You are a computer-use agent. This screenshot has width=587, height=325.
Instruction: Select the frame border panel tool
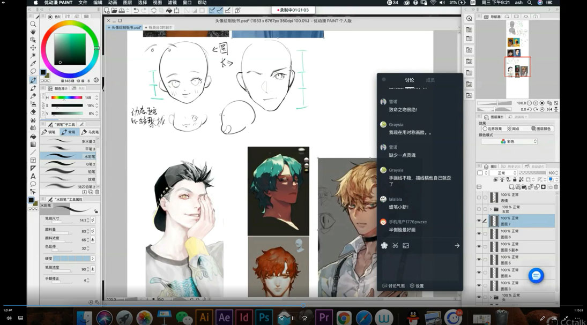click(x=33, y=160)
